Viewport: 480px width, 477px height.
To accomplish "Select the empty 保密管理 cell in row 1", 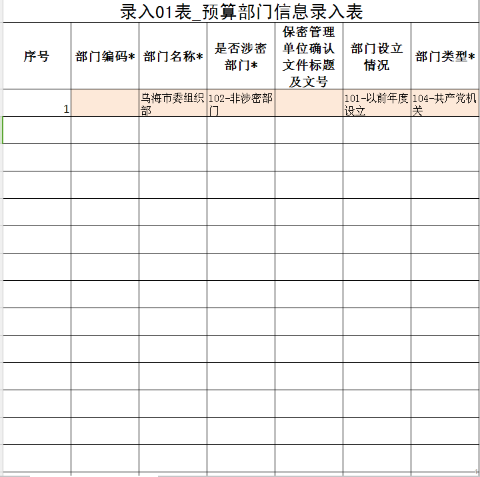I will pyautogui.click(x=309, y=103).
